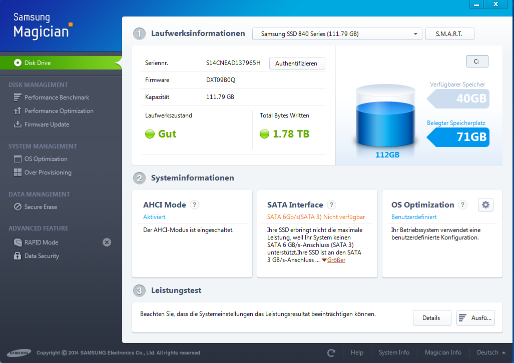This screenshot has height=363, width=514.
Task: Open Magician Info in the footer
Action: click(x=443, y=352)
